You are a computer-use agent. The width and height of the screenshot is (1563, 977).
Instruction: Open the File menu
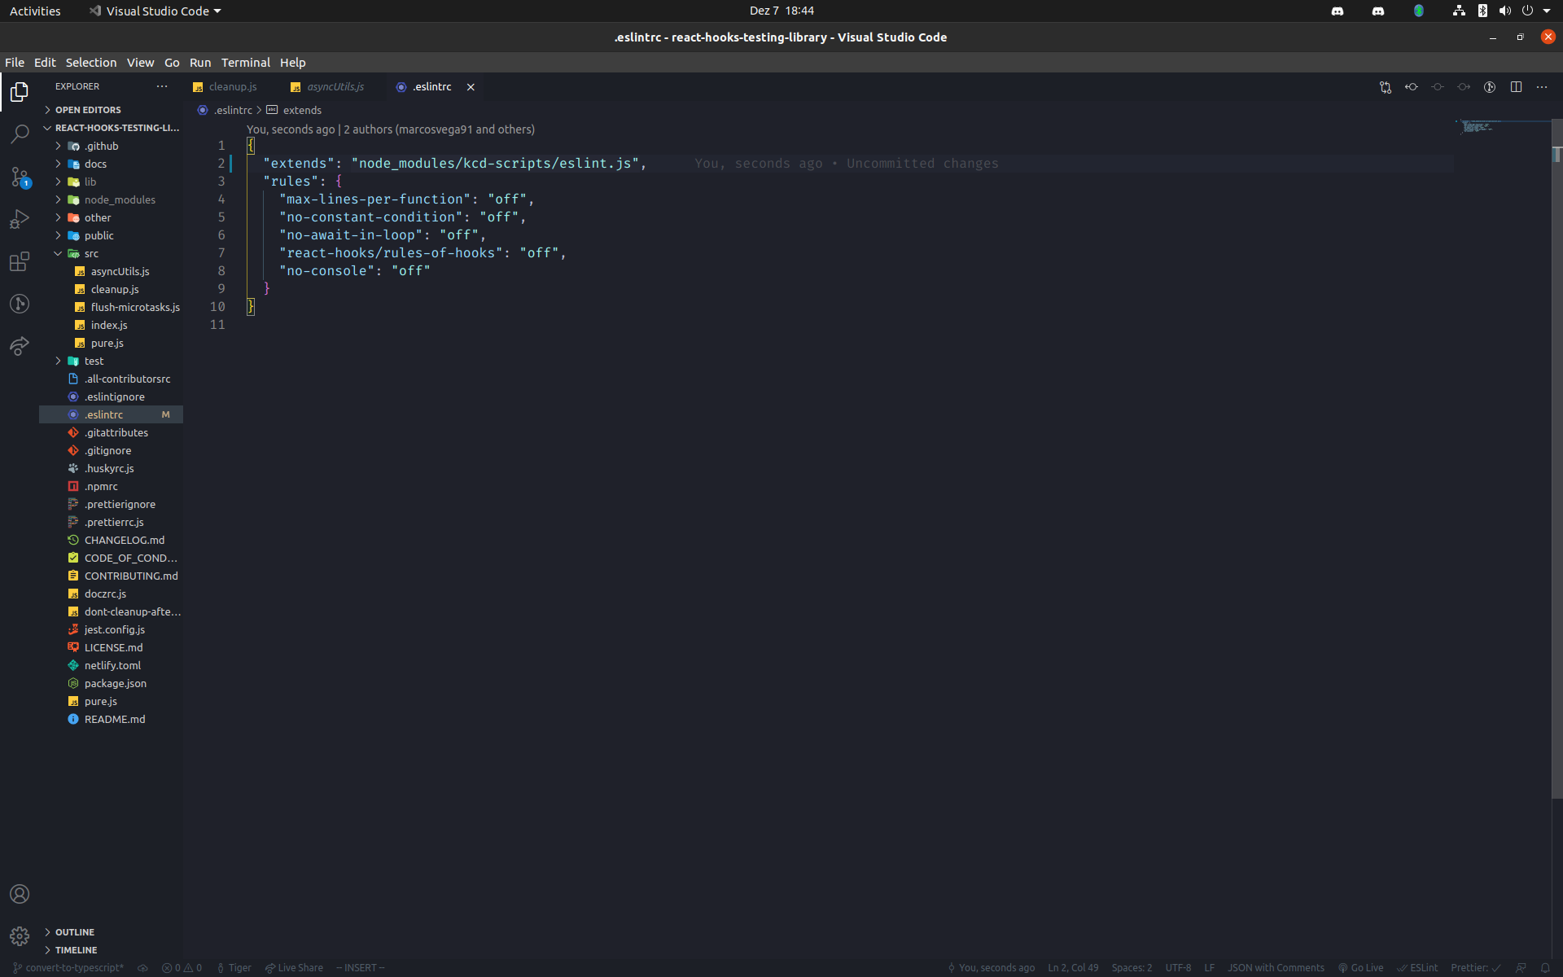15,63
